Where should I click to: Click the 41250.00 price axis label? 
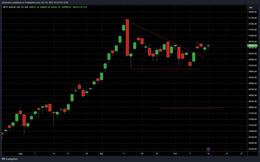(252, 30)
